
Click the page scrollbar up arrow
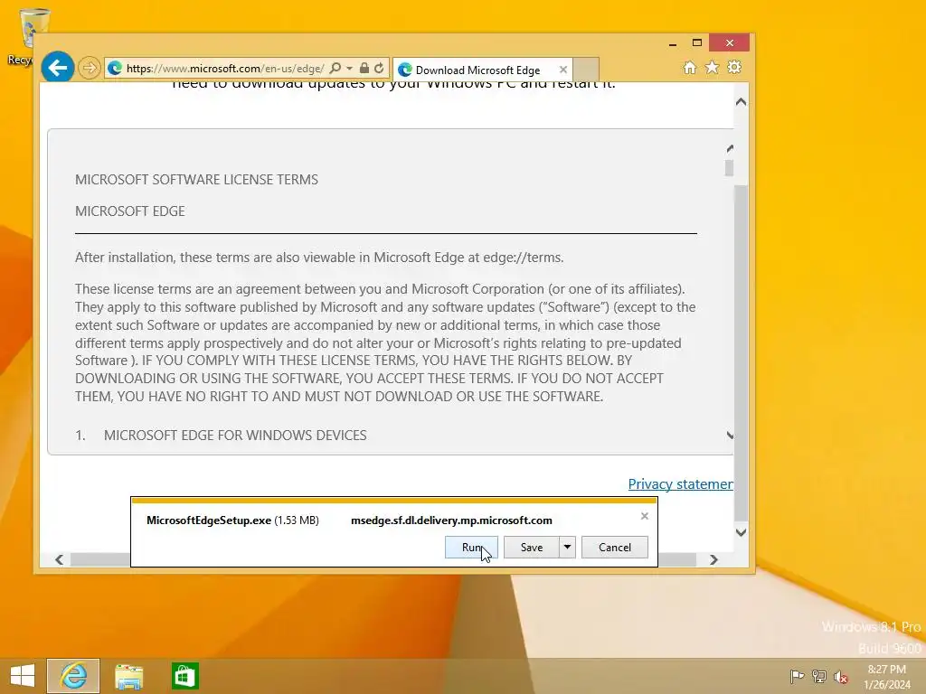tap(742, 102)
